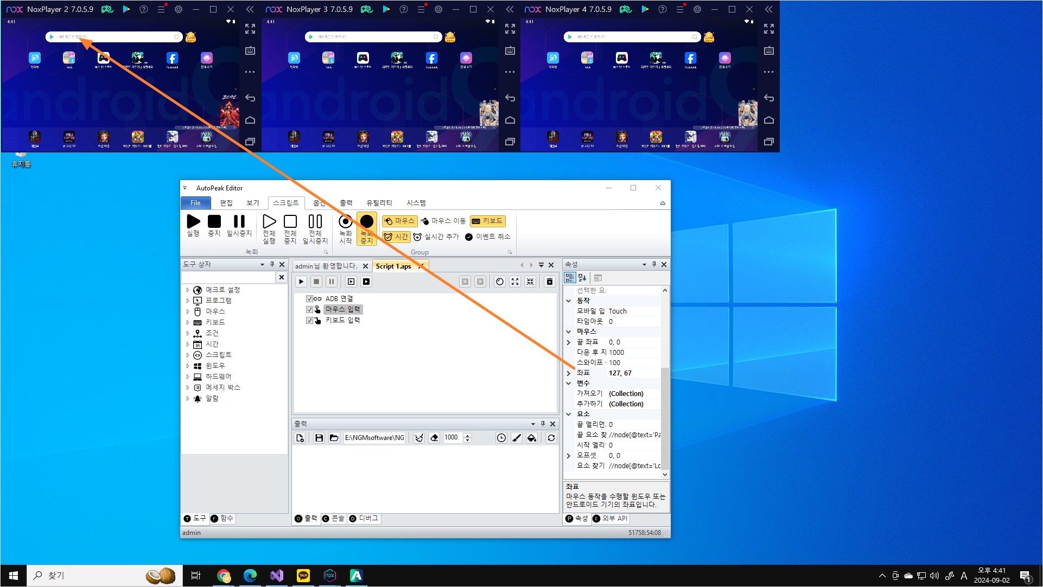Toggle the 키보드 입력 step checkbox
Viewport: 1043px width, 587px height.
click(x=309, y=321)
